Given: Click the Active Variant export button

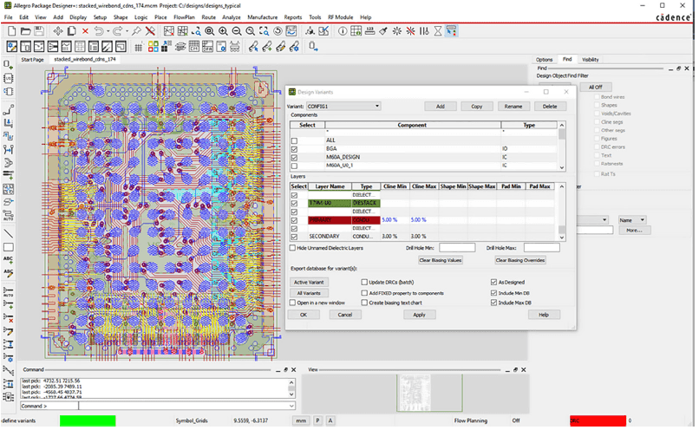Looking at the screenshot, I should tap(309, 283).
